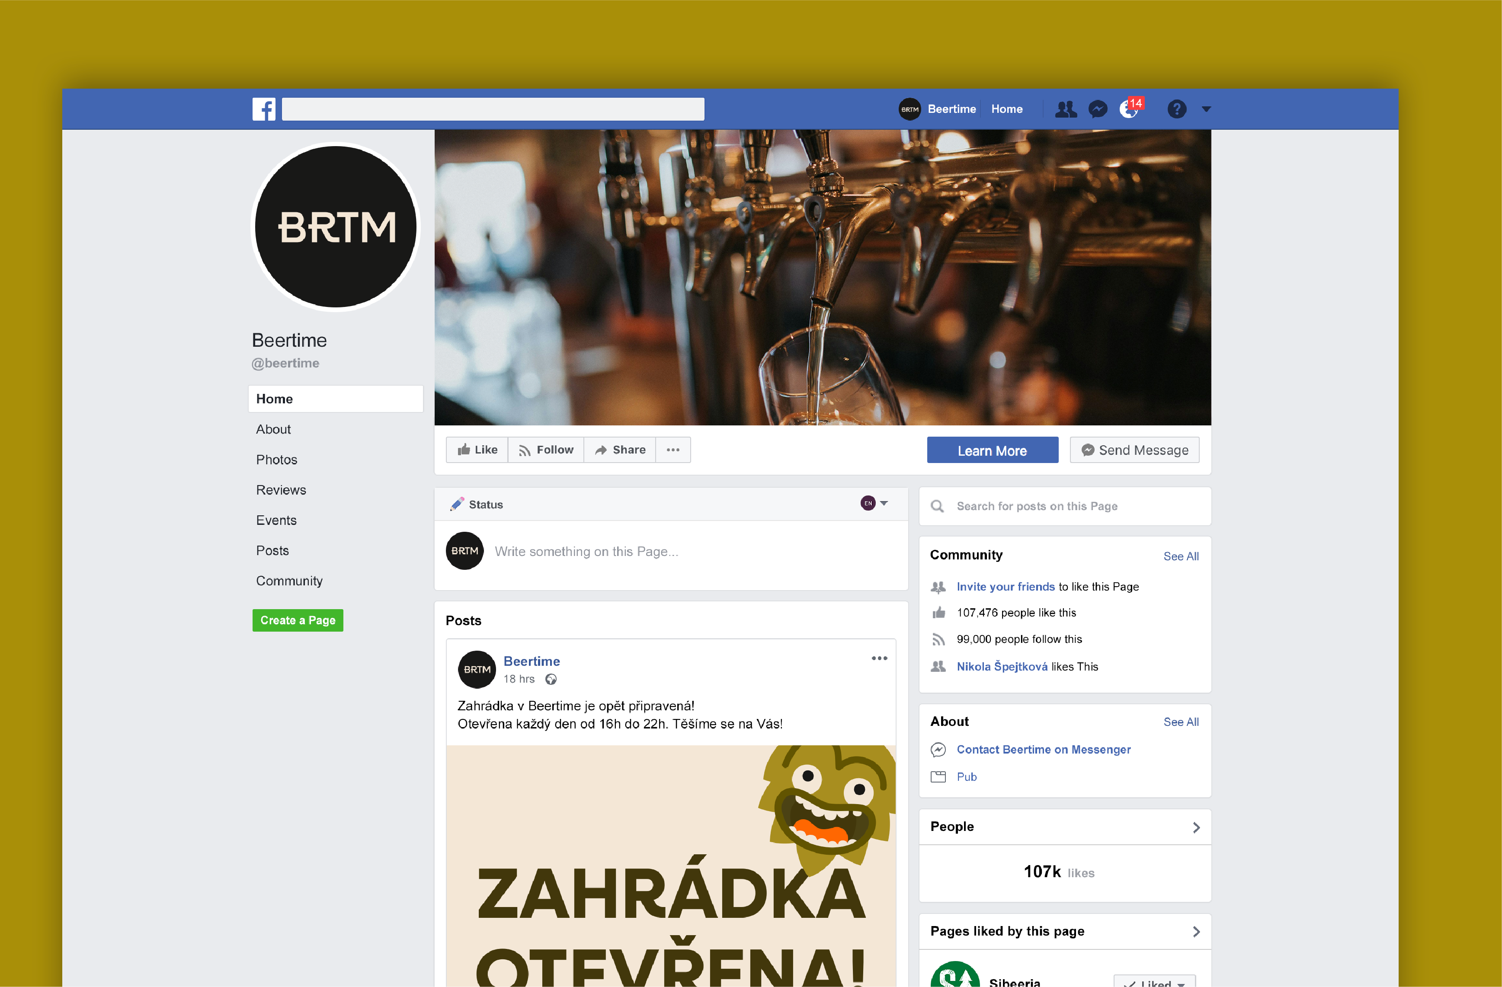The height and width of the screenshot is (987, 1502).
Task: Click the people icon beside Nikola Špejtková
Action: click(x=938, y=667)
